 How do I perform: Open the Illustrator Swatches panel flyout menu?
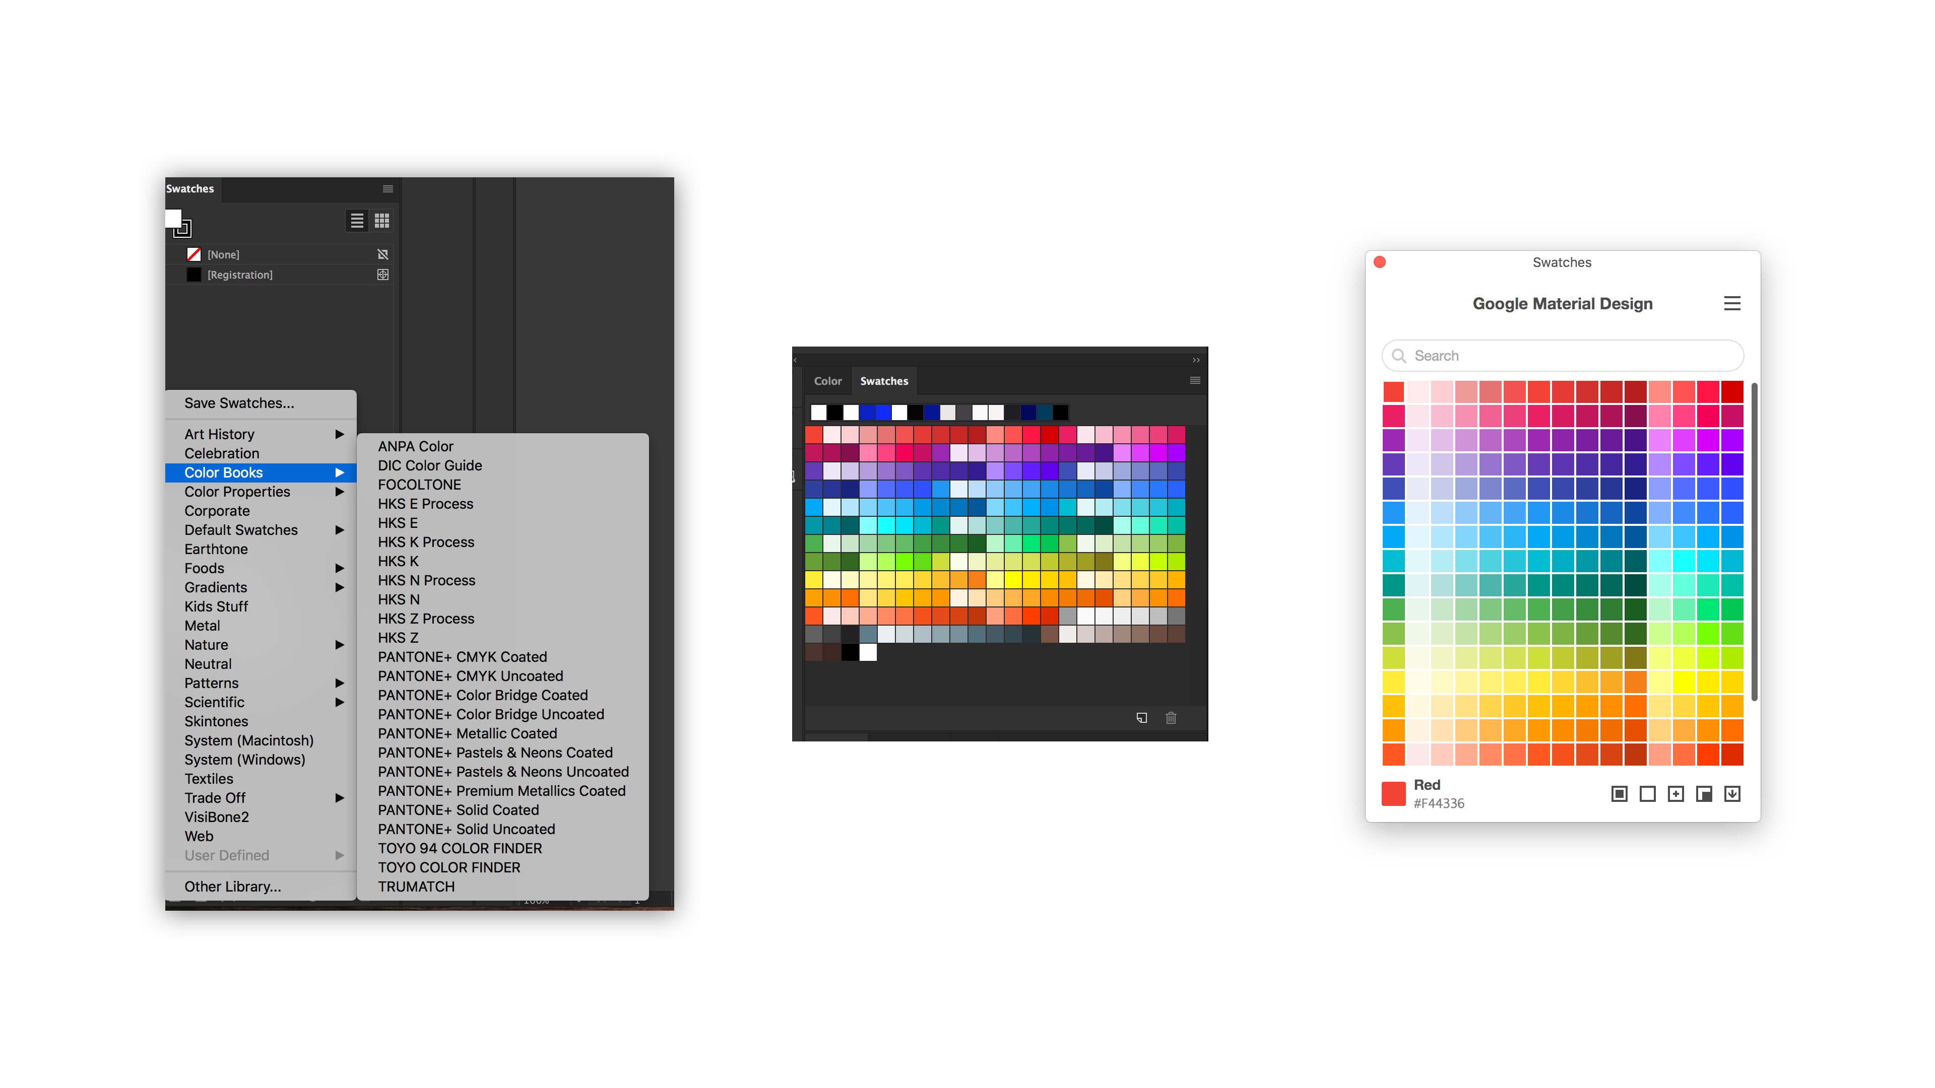[388, 188]
